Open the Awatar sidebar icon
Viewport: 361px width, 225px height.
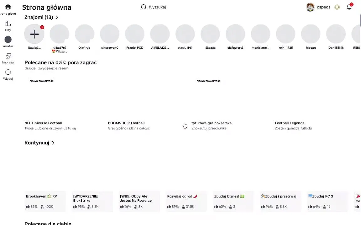click(8, 40)
